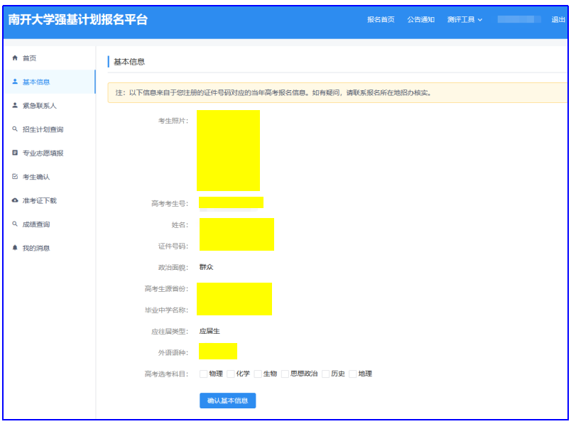Click the checkmark icon beside 考生确认
571x424 pixels.
[15, 177]
